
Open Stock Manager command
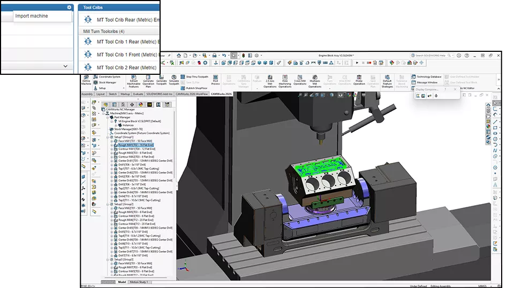(105, 82)
